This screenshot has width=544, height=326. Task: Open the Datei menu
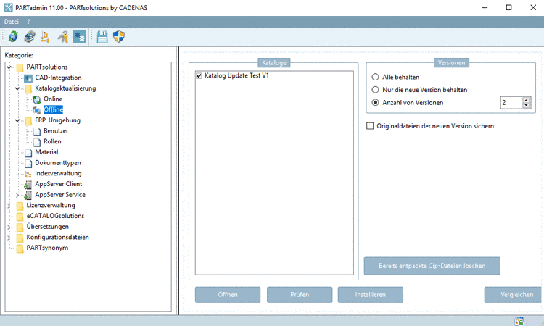click(x=12, y=22)
